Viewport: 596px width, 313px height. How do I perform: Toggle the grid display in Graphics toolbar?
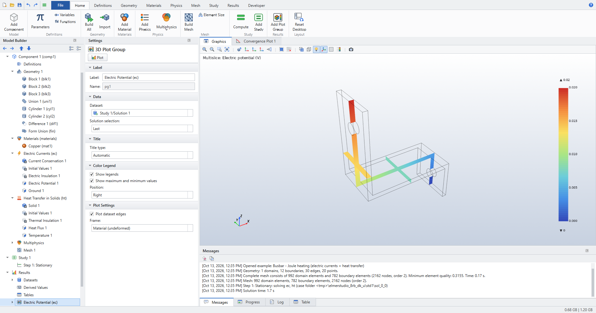[x=331, y=49]
